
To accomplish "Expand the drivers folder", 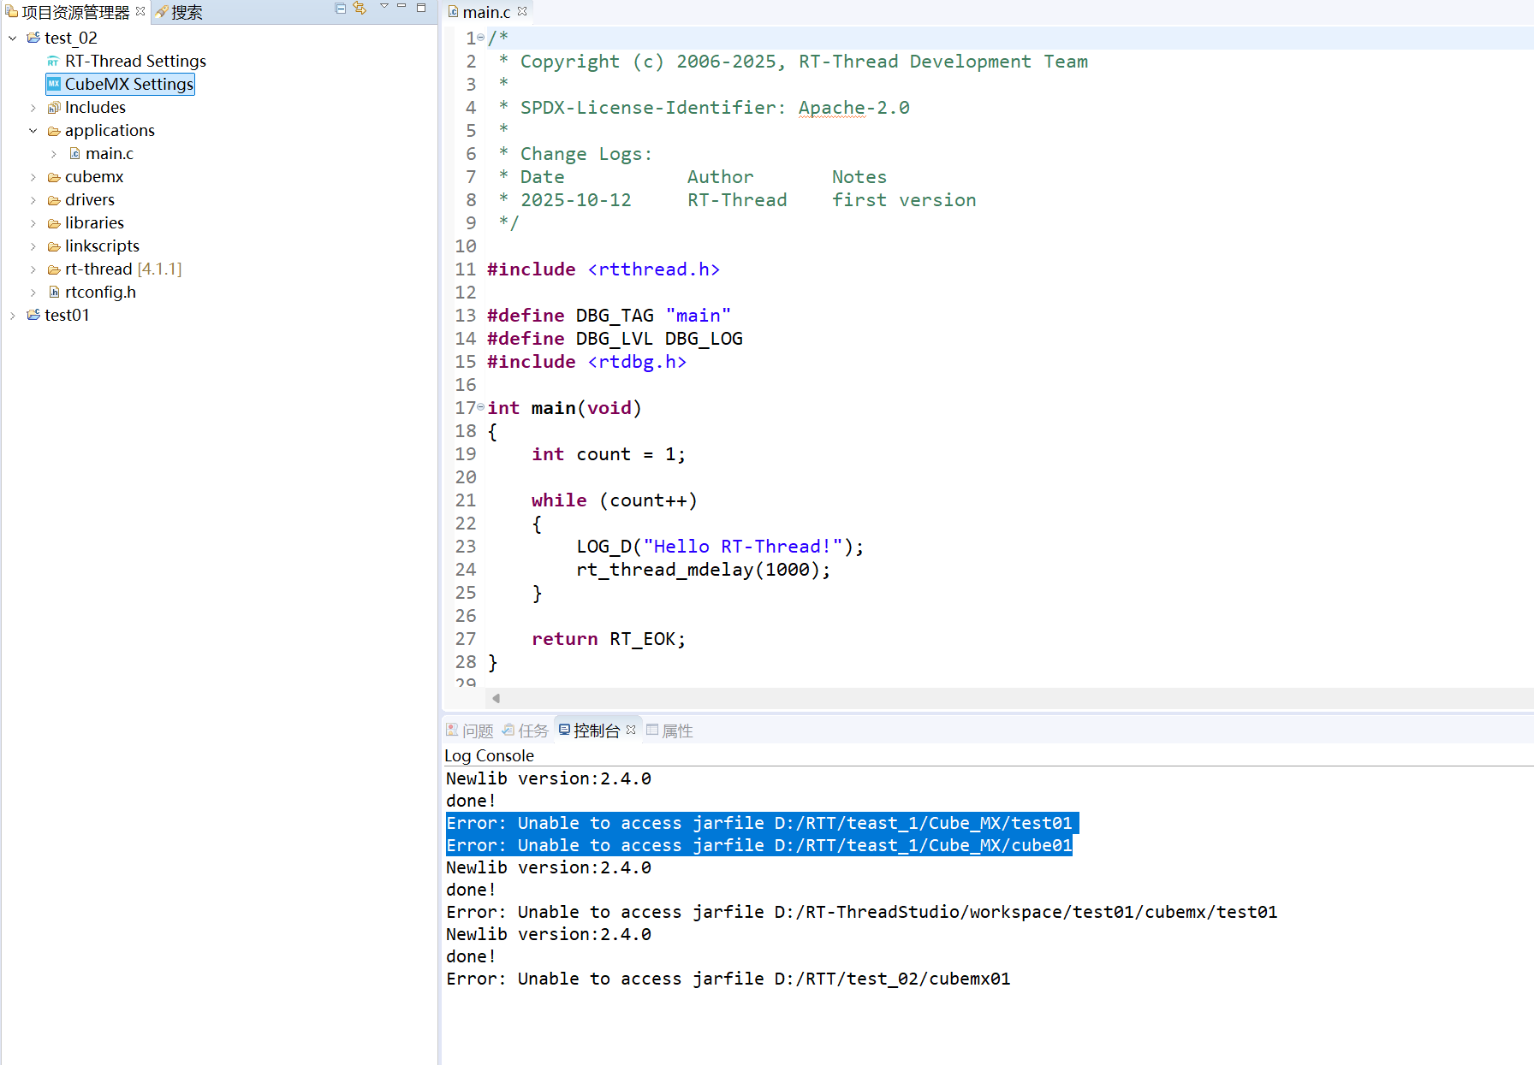I will point(33,200).
